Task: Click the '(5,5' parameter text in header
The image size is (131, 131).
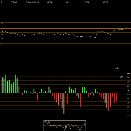Action: coord(67,2)
